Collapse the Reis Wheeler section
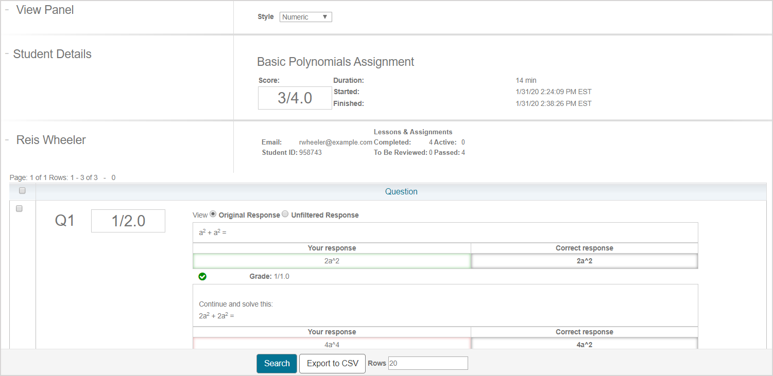The width and height of the screenshot is (773, 376). (7, 140)
